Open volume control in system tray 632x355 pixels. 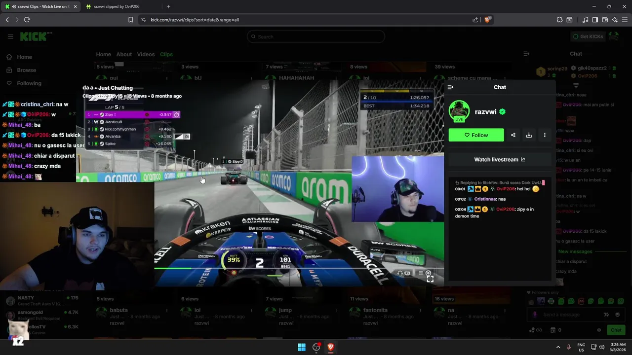601,347
